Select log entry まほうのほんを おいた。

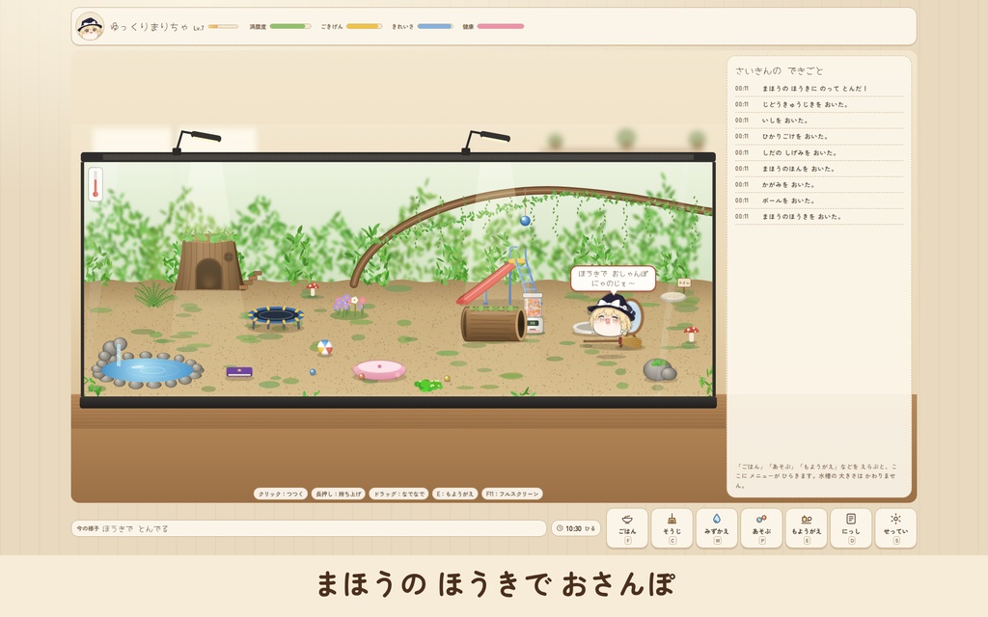tap(818, 168)
